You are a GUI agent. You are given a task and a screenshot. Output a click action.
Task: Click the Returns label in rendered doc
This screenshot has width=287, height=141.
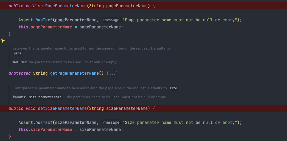click(20, 62)
